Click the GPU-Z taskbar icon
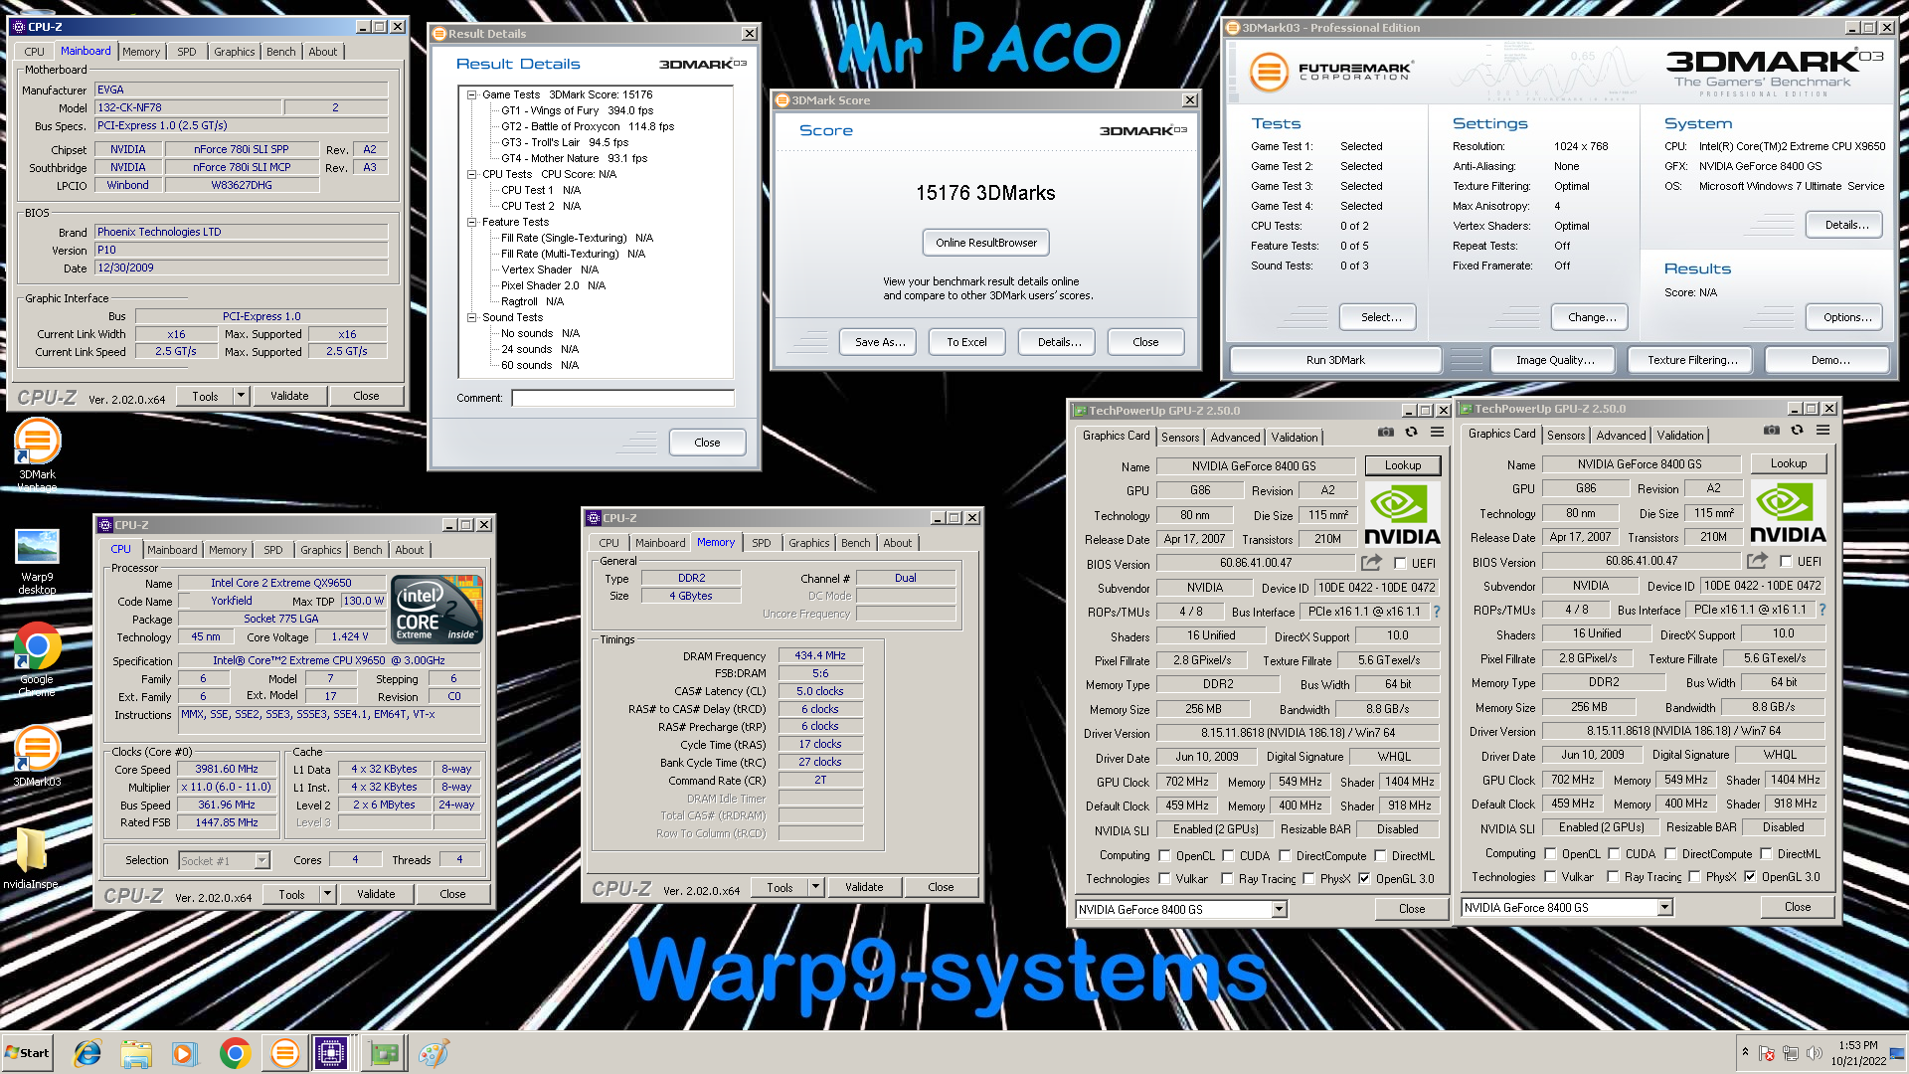This screenshot has width=1909, height=1074. tap(384, 1053)
